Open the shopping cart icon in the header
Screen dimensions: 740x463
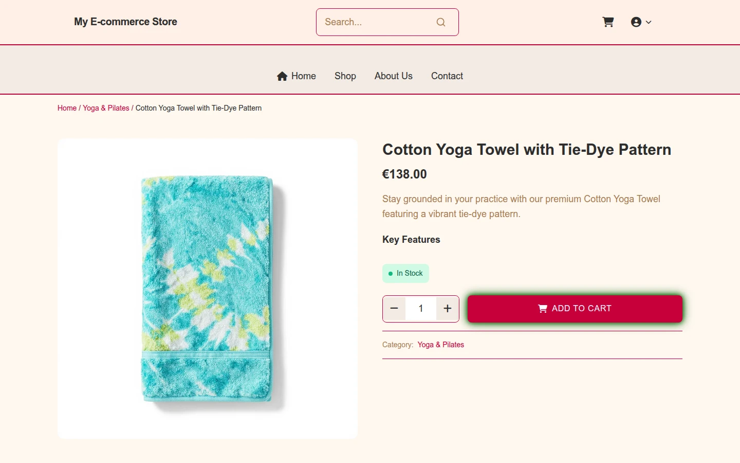(608, 22)
